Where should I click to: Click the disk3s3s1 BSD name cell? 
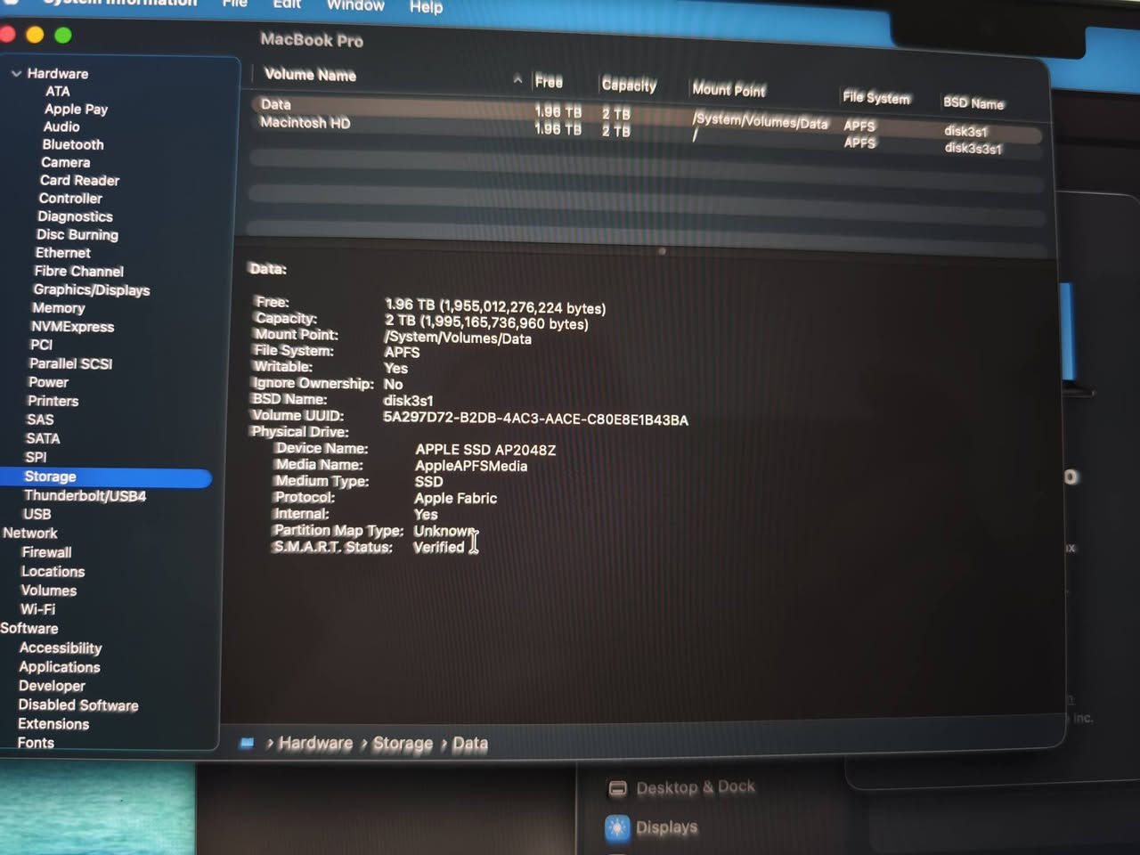coord(973,148)
